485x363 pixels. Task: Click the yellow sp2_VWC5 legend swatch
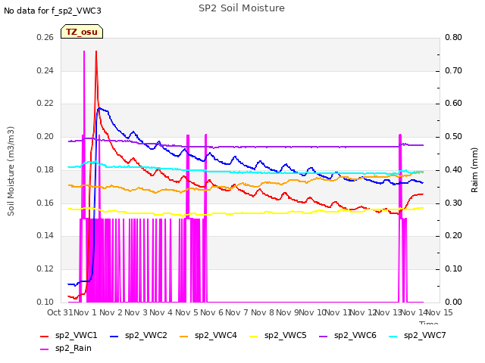click(254, 336)
